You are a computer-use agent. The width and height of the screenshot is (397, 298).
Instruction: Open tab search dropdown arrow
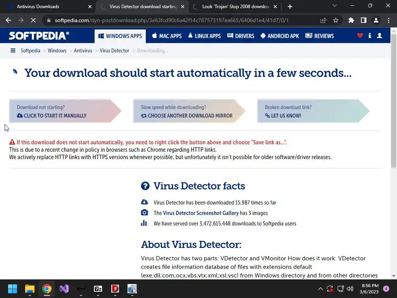coord(335,5)
